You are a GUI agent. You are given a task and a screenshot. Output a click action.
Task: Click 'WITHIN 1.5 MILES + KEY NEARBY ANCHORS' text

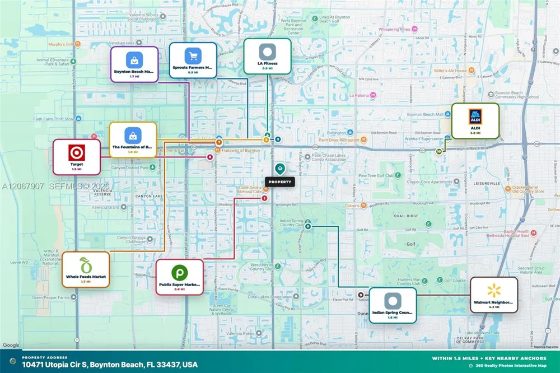(489, 358)
